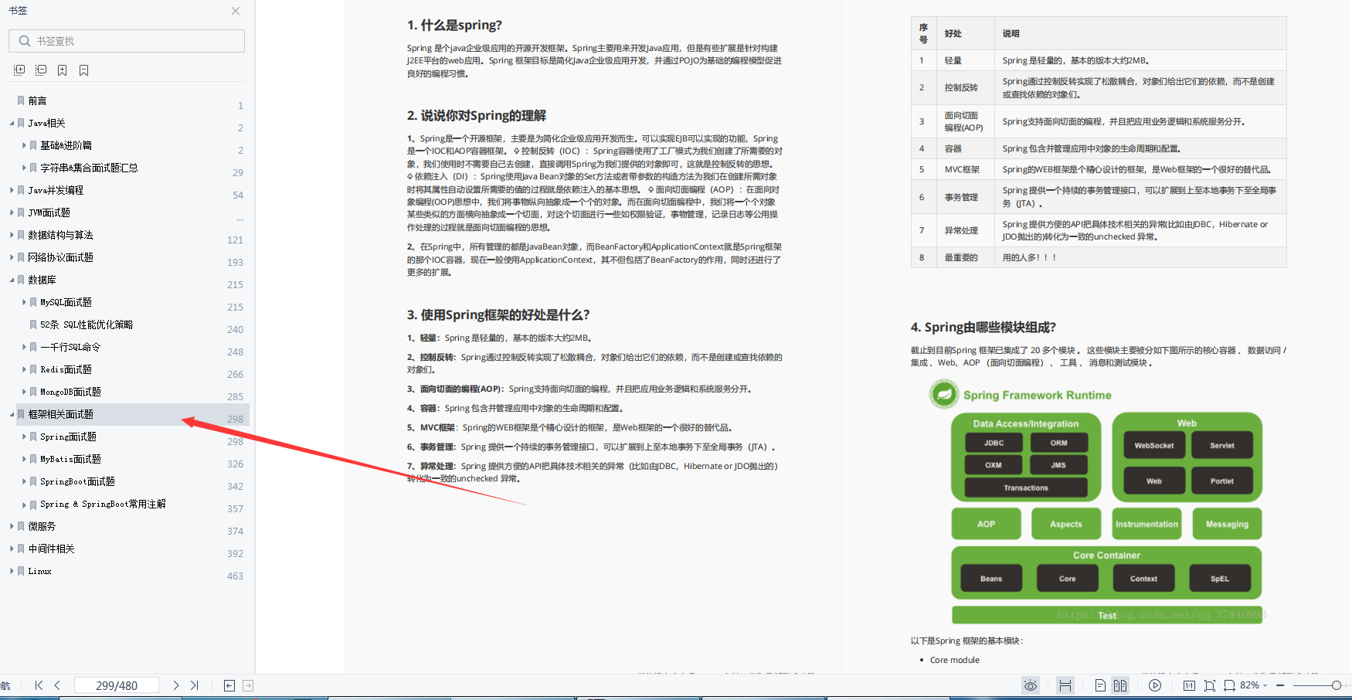
Task: Open the Linux bookmark
Action: 39,571
